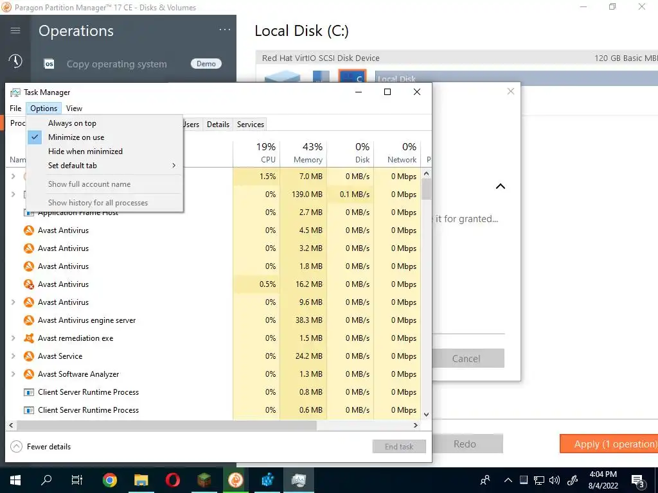Expand the Avast Software Analyzer group
658x493 pixels.
13,374
